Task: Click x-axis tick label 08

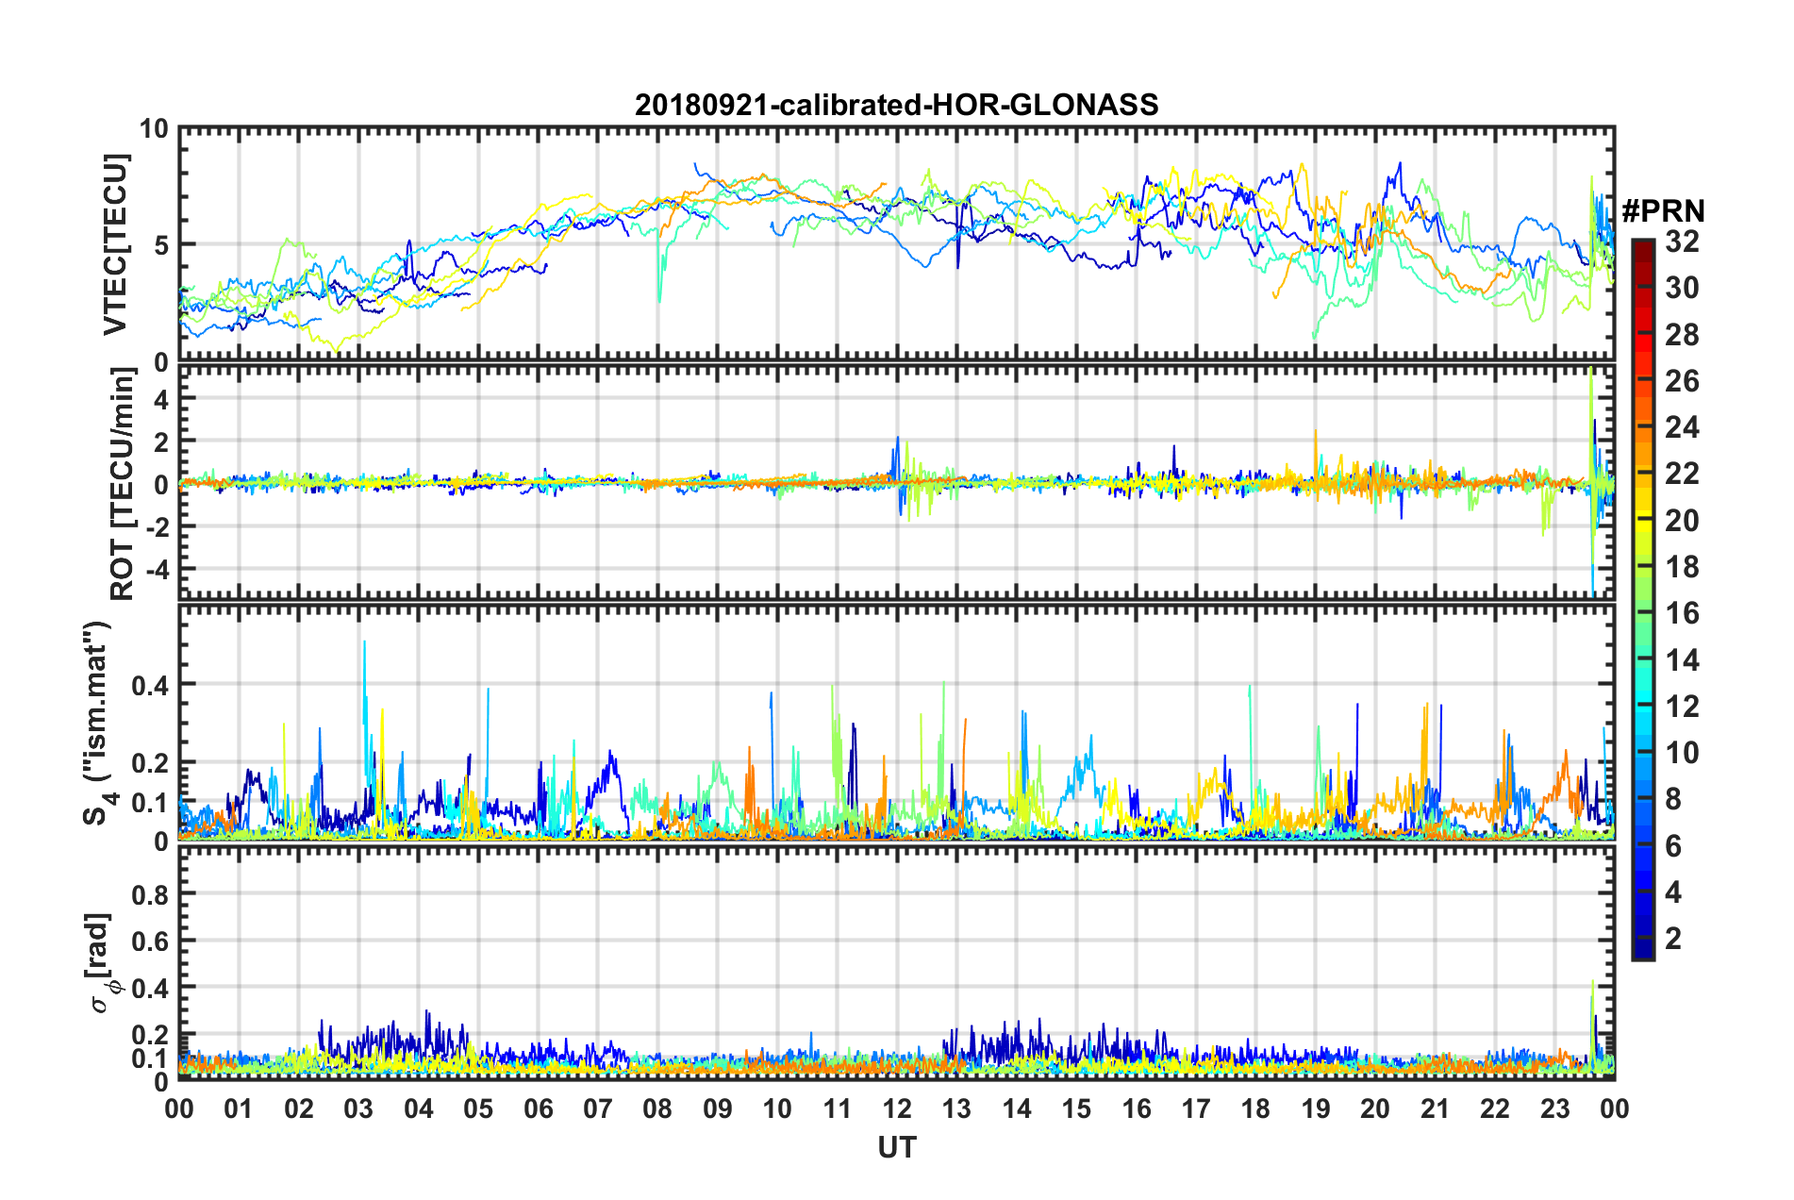Action: pyautogui.click(x=657, y=1108)
